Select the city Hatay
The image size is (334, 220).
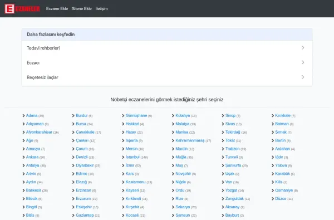[x=131, y=132]
